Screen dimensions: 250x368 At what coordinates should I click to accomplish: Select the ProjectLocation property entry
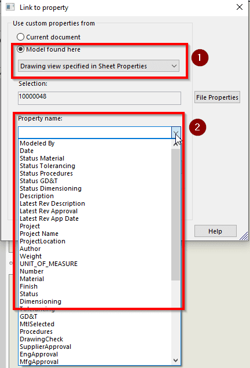[42, 241]
